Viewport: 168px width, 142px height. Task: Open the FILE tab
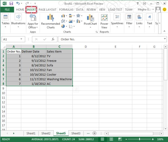[x=7, y=10]
